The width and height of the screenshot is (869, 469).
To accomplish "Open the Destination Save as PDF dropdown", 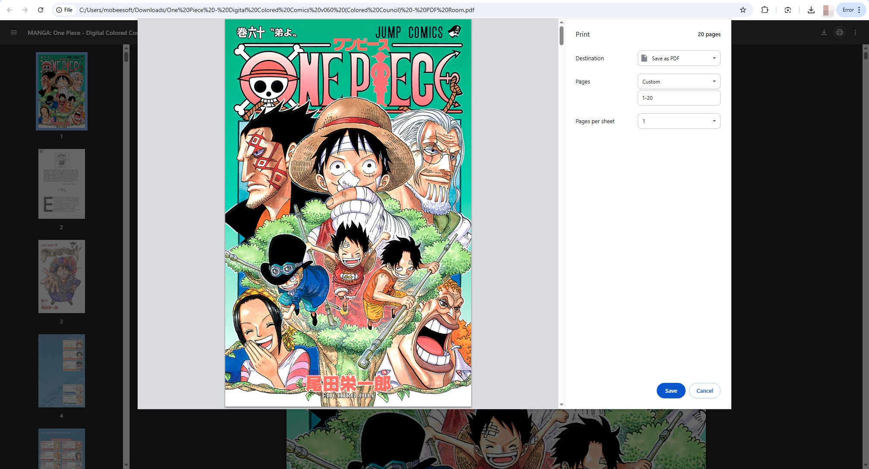I will [679, 58].
